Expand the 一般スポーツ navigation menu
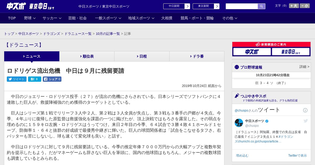315x165 pixels. point(108,18)
